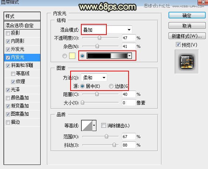Screen dimensions: 208x169
Task: Toggle the 光泽 checkbox
Action: 8,90
